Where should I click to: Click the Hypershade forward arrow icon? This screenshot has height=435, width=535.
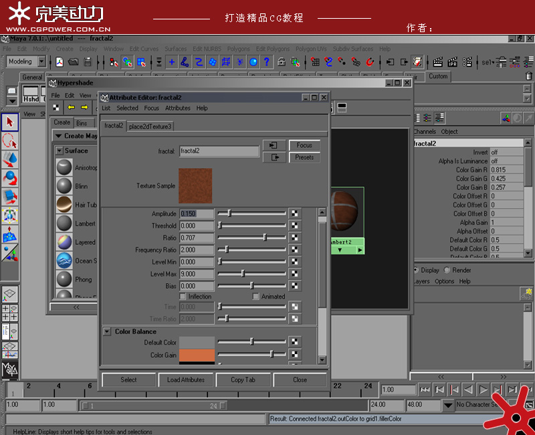[x=84, y=107]
